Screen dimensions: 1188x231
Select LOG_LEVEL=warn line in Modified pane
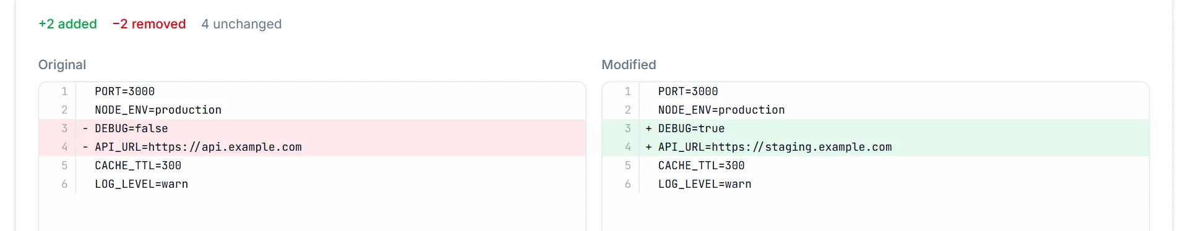[x=876, y=184]
